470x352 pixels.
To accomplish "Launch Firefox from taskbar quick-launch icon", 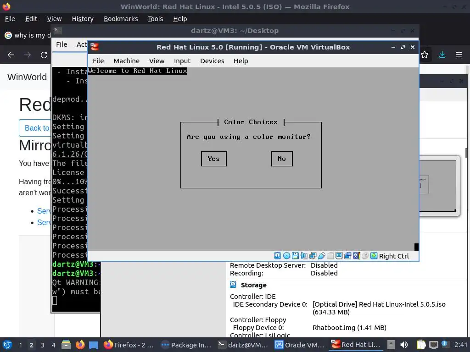I will click(80, 345).
